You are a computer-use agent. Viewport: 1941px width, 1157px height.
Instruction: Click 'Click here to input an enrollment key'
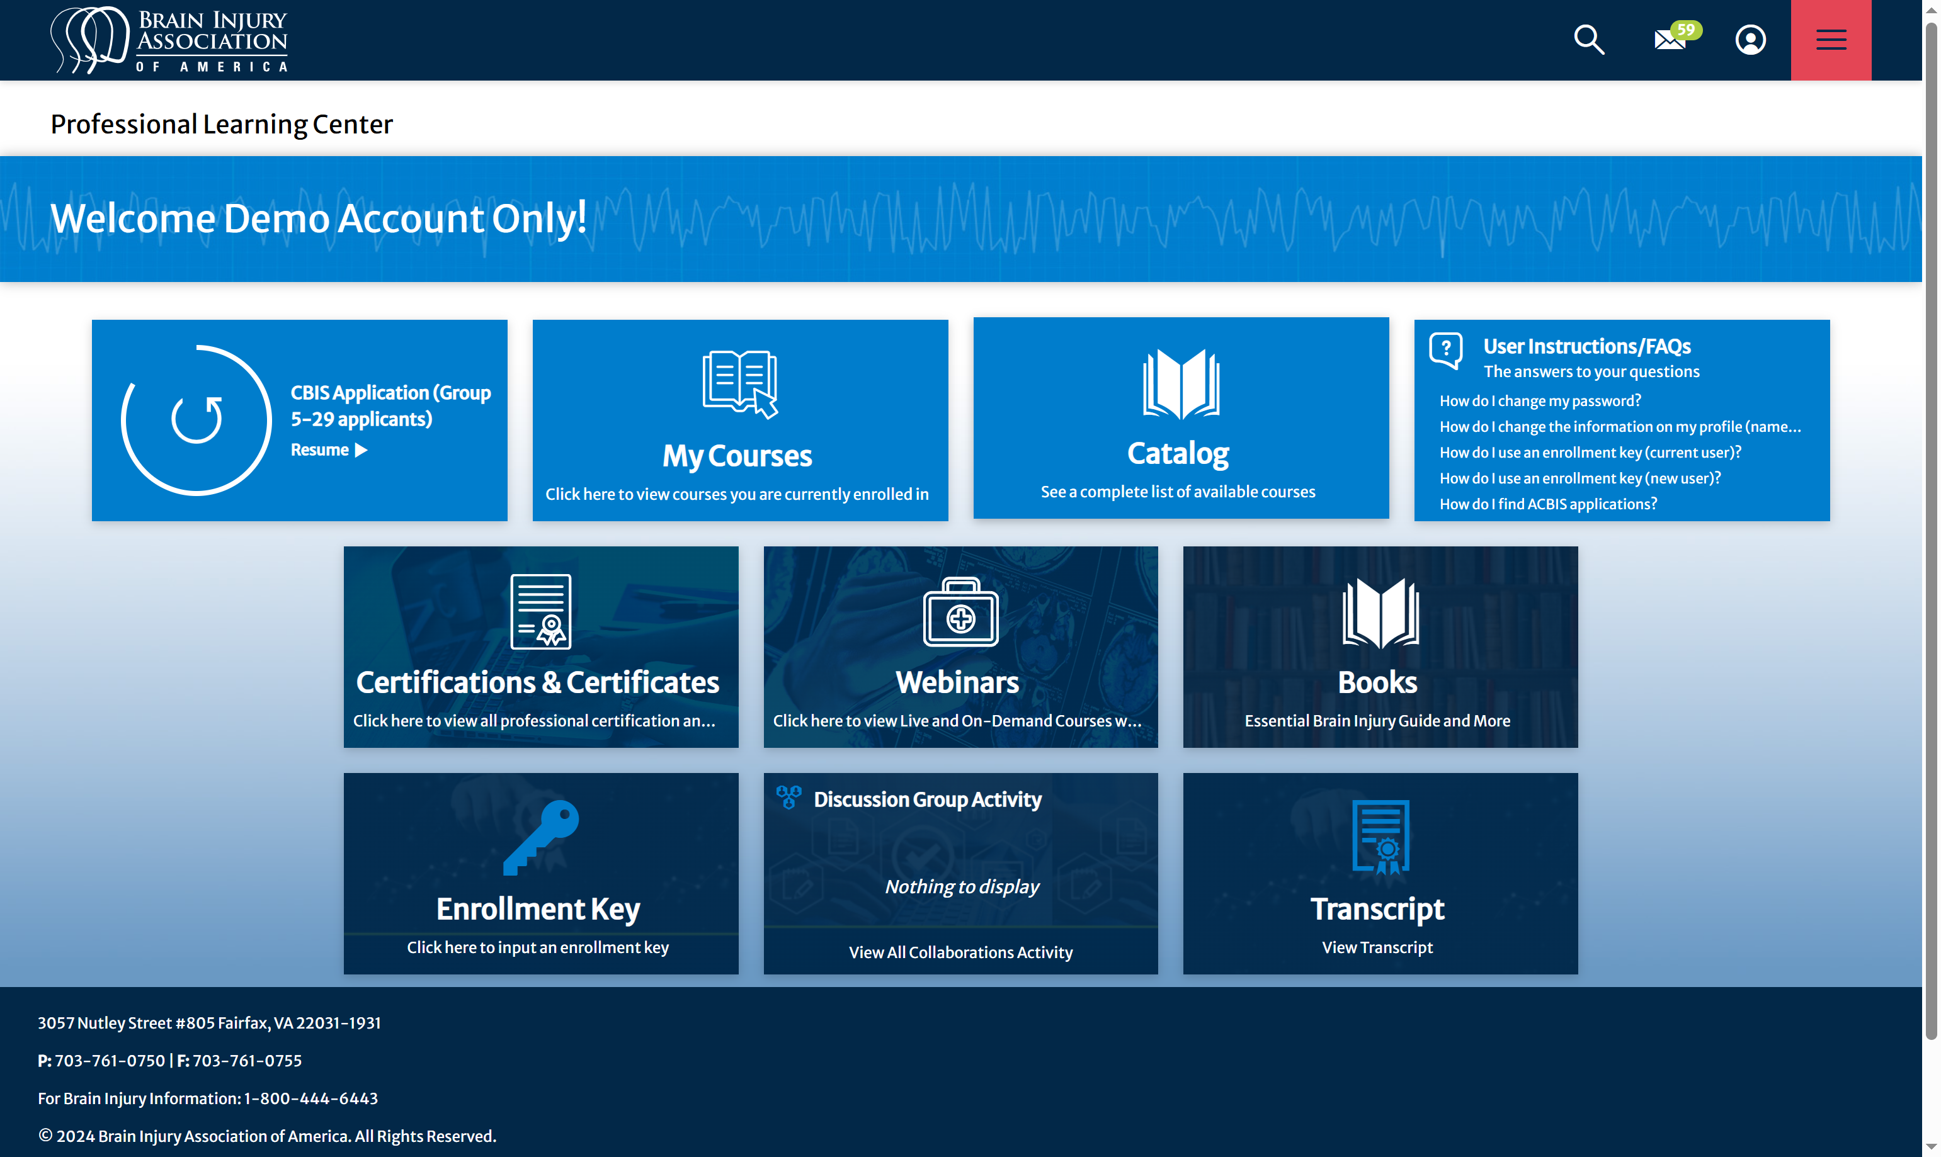coord(537,947)
